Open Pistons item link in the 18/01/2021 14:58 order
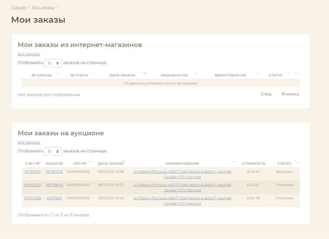Screen dimensions: 329x239 [x=182, y=174]
